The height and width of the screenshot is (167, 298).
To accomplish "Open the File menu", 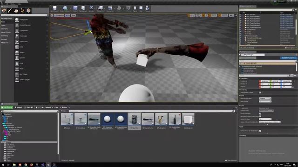I will pos(2,4).
